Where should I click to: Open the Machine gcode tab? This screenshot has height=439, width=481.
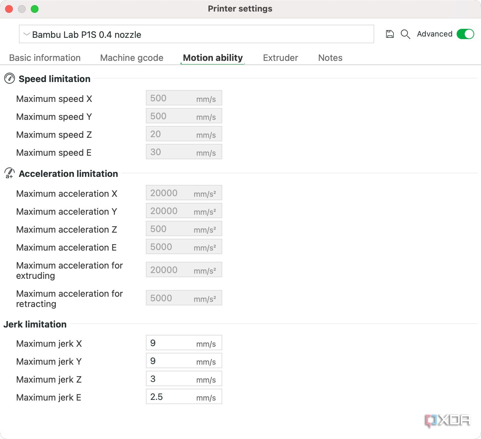(132, 58)
